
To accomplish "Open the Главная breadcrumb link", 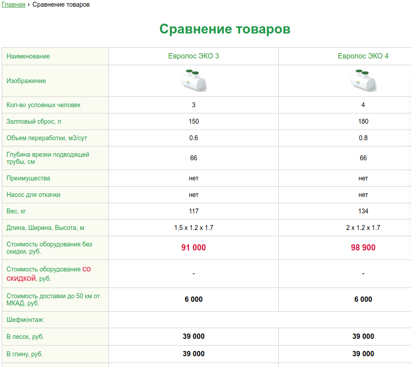I will [x=13, y=5].
